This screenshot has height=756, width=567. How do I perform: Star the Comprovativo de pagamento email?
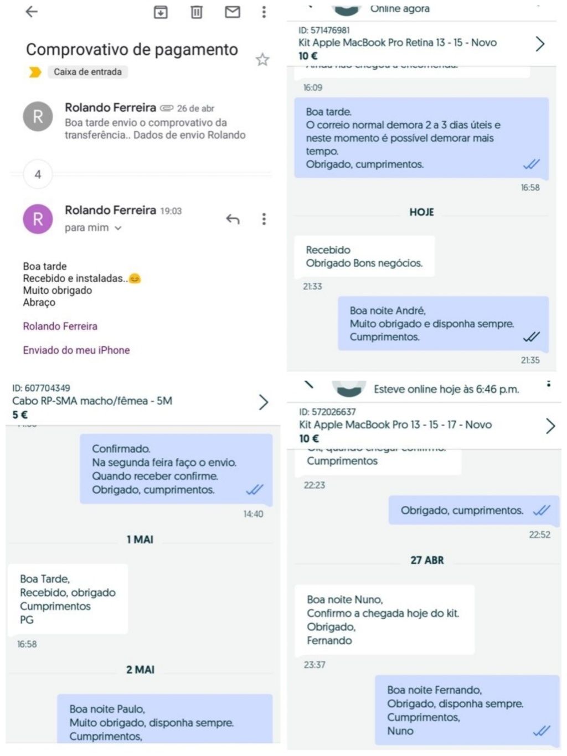pos(262,60)
